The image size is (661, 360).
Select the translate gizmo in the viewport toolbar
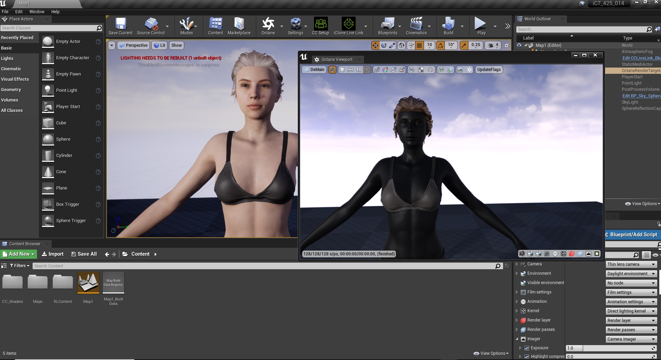[375, 45]
